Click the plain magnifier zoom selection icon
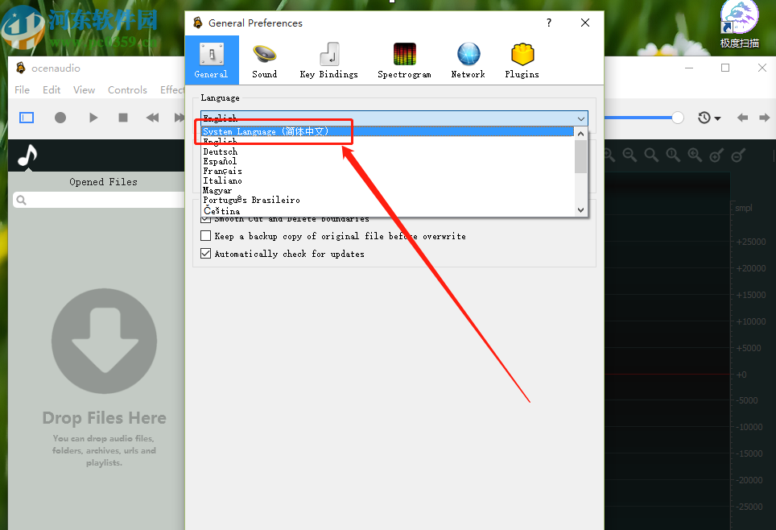The image size is (776, 530). pos(651,155)
